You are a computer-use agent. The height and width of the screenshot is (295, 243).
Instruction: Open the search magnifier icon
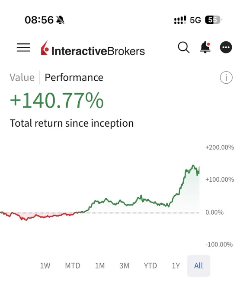click(184, 47)
